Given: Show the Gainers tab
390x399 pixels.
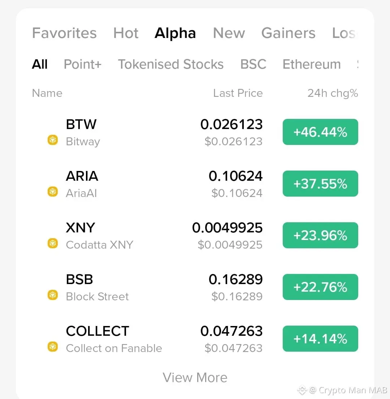Looking at the screenshot, I should pyautogui.click(x=288, y=33).
